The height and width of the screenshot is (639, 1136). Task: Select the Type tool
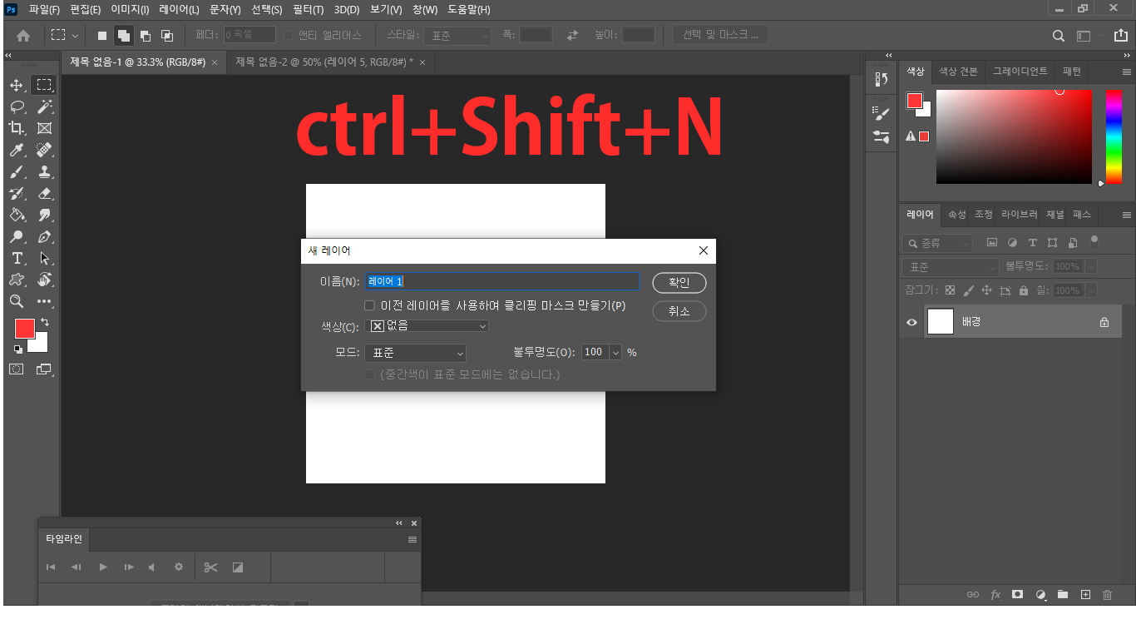[16, 258]
